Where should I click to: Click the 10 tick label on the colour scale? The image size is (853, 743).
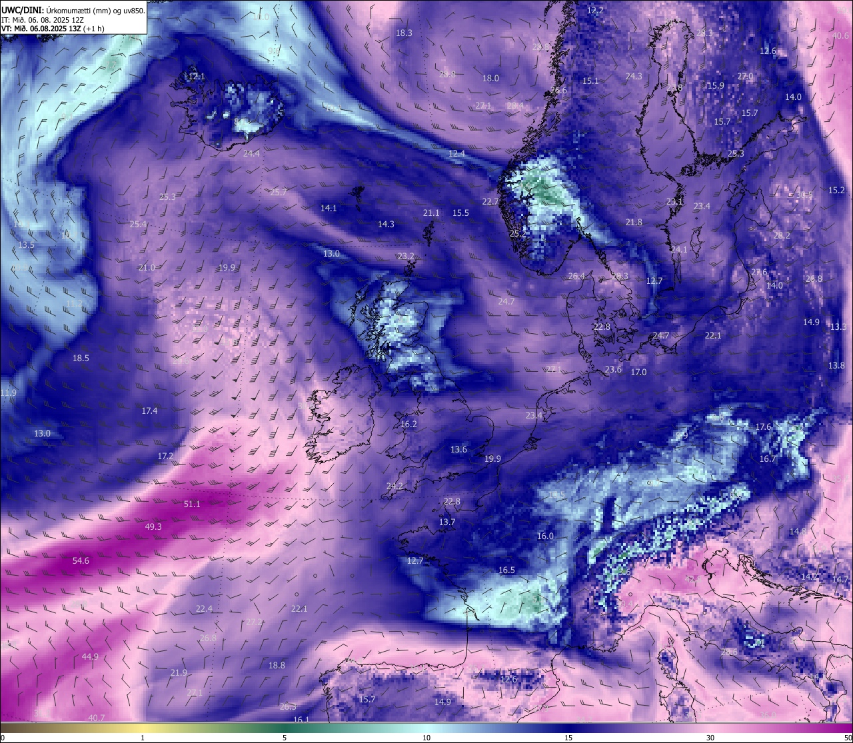click(426, 738)
